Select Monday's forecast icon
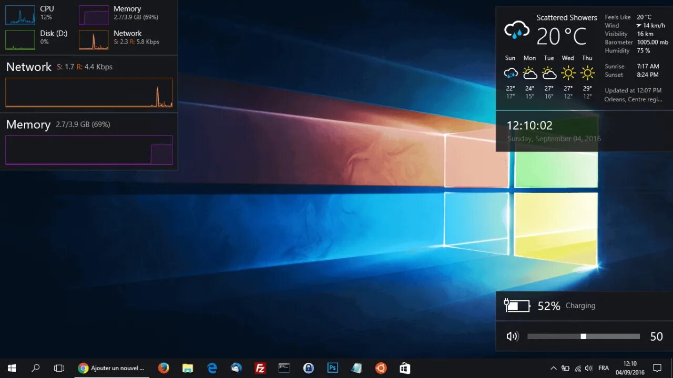This screenshot has width=673, height=378. click(529, 73)
